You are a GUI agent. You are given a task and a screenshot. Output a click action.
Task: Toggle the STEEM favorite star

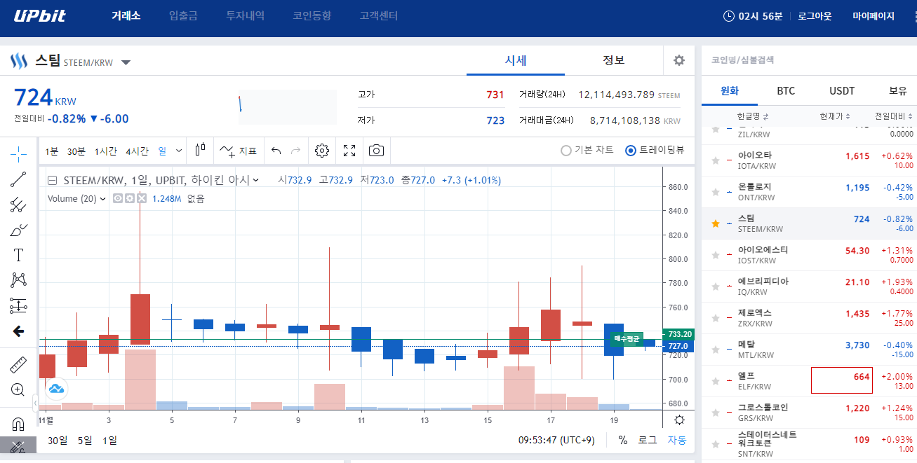[x=716, y=223]
